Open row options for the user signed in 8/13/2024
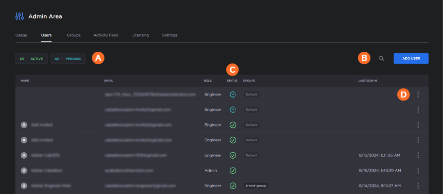Screen dimensions: 443x194 (x=418, y=155)
